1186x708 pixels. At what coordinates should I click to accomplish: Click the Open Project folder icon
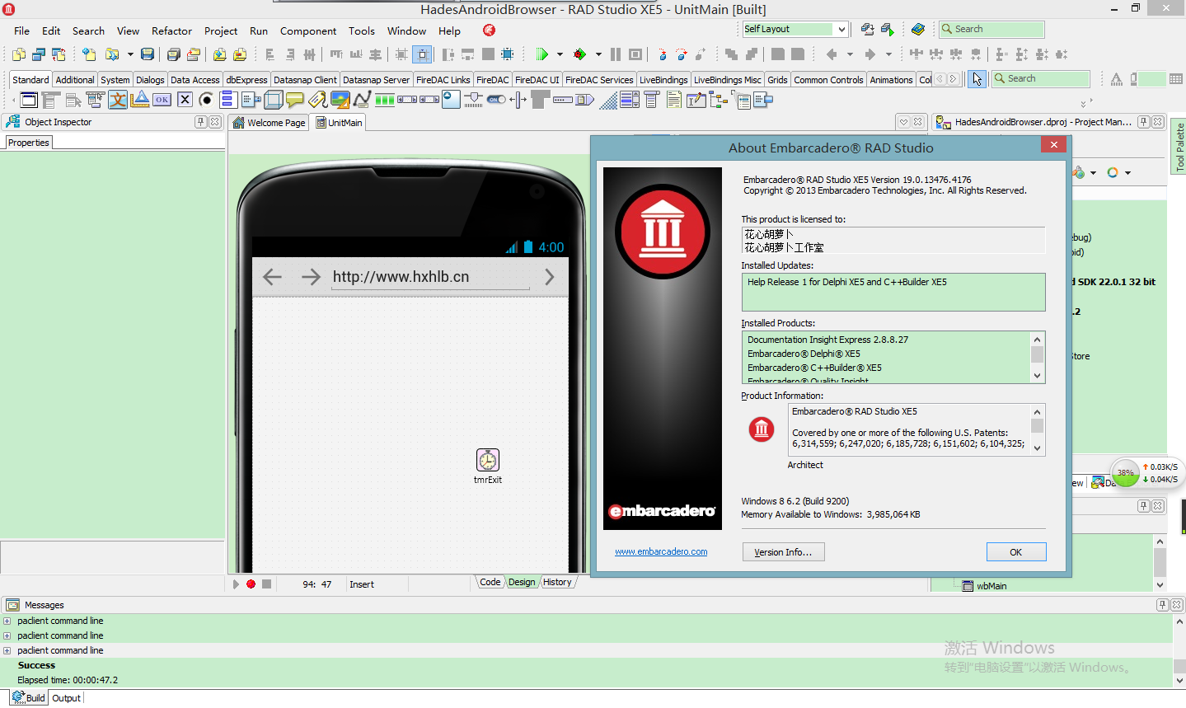tap(112, 54)
